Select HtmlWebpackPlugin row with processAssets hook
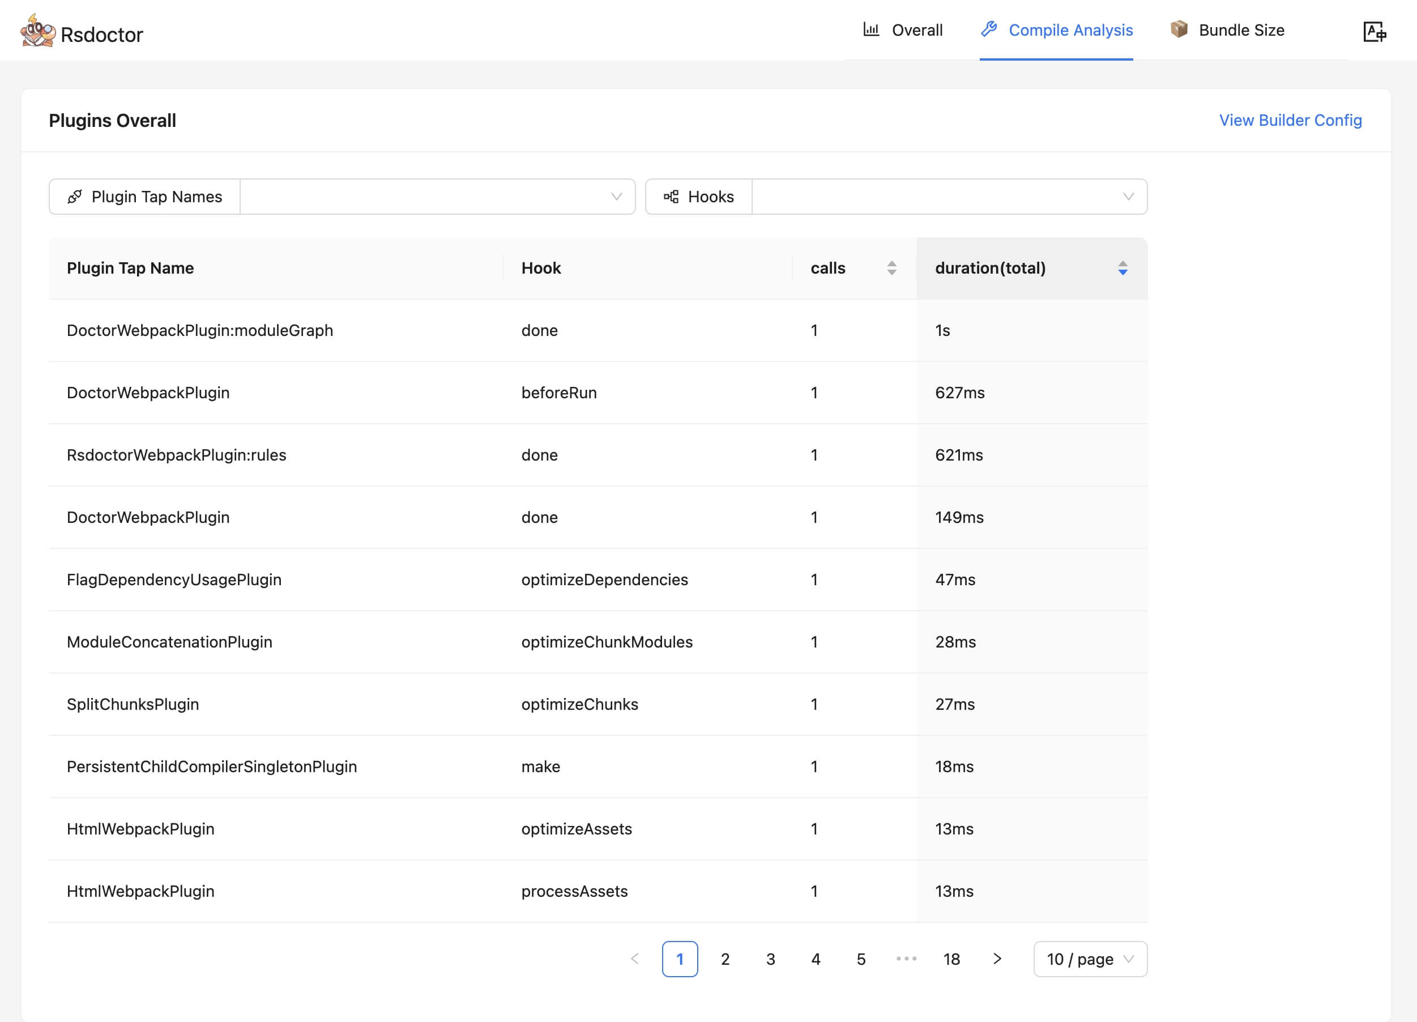 tap(140, 891)
